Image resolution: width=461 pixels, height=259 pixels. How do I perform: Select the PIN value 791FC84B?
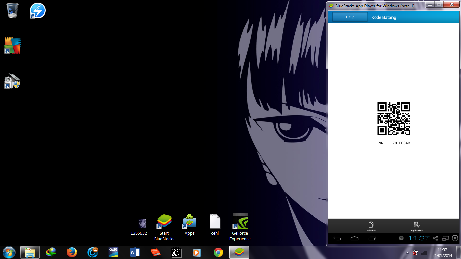click(401, 143)
